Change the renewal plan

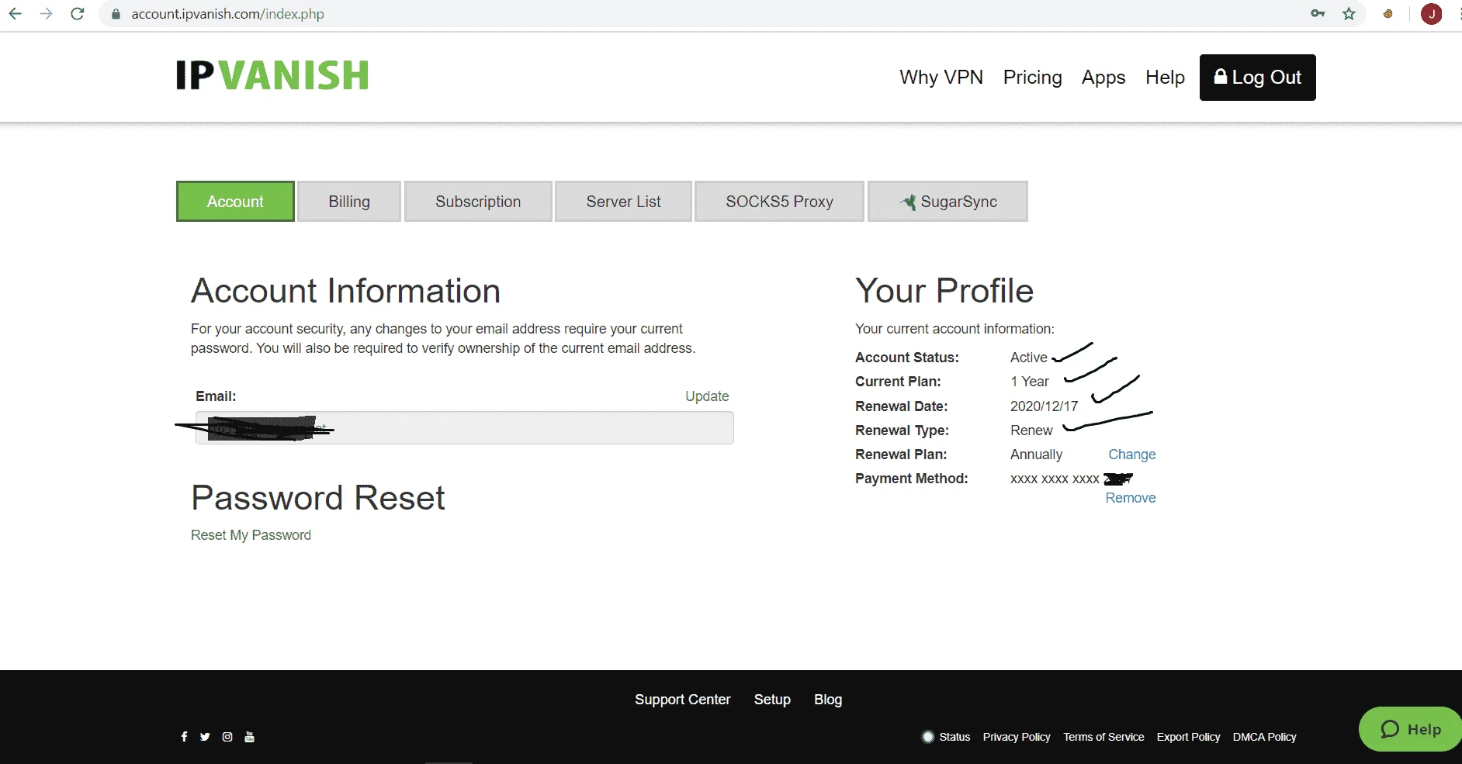pos(1131,455)
